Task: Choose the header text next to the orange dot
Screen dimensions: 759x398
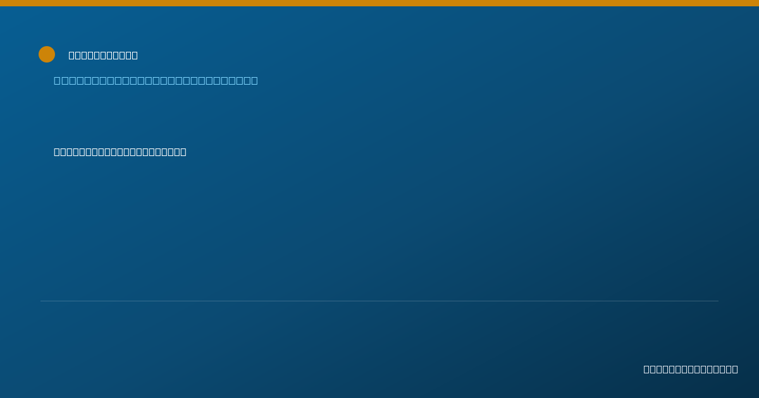Action: click(x=103, y=55)
